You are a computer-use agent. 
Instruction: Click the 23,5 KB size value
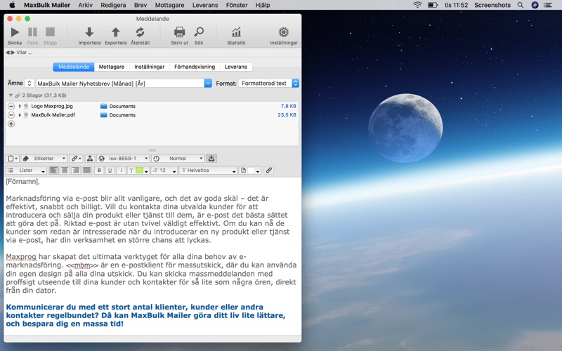click(287, 115)
